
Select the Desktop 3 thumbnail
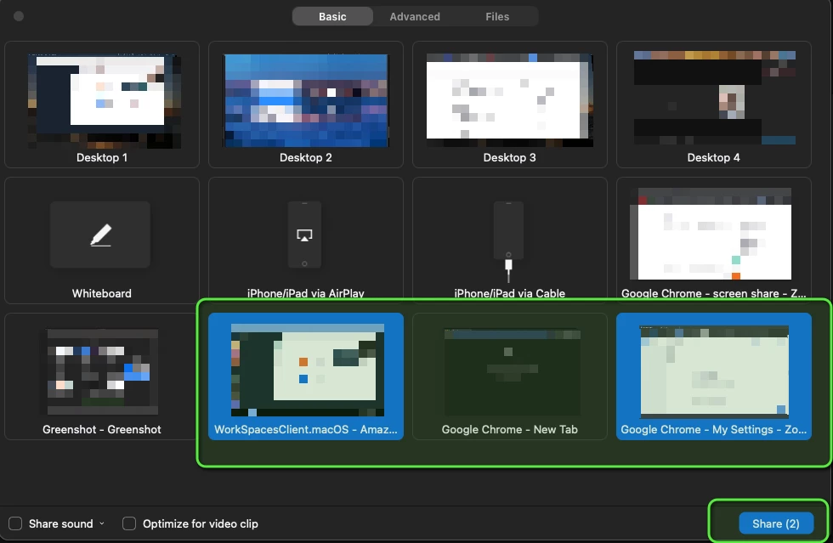click(510, 105)
